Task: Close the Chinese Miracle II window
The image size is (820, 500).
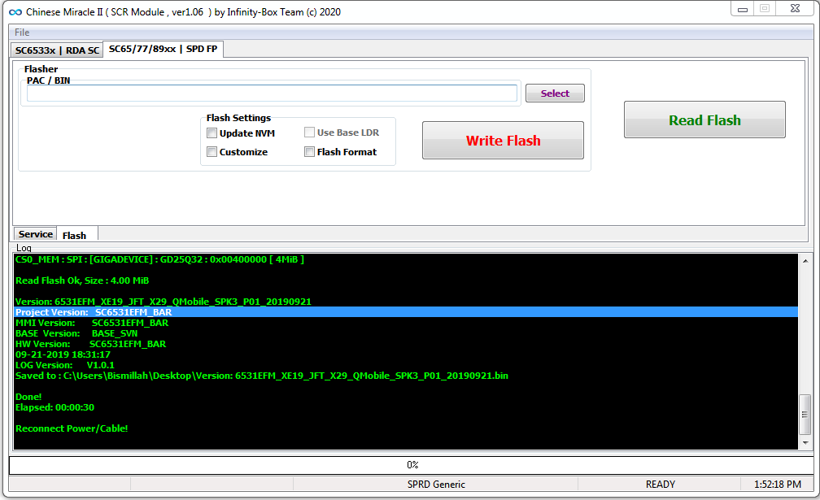Action: point(795,8)
